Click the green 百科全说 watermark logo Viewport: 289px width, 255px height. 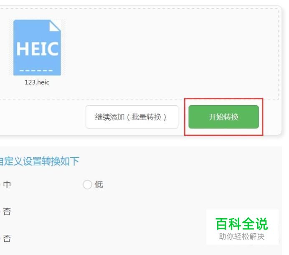coord(242,224)
